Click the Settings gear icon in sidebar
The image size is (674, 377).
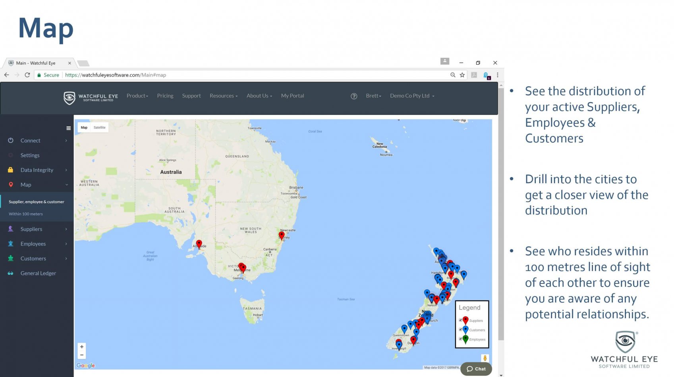pyautogui.click(x=11, y=155)
